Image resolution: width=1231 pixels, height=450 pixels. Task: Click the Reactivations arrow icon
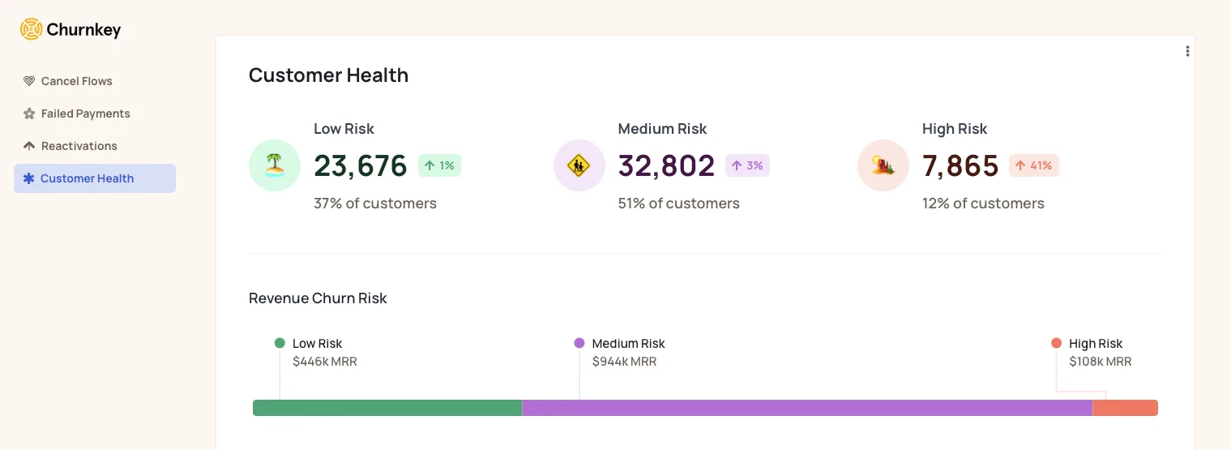pos(29,146)
